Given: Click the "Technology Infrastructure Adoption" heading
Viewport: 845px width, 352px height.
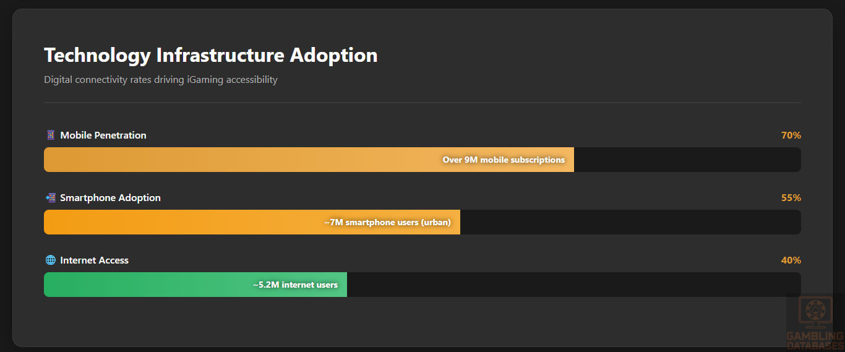Looking at the screenshot, I should click(210, 55).
